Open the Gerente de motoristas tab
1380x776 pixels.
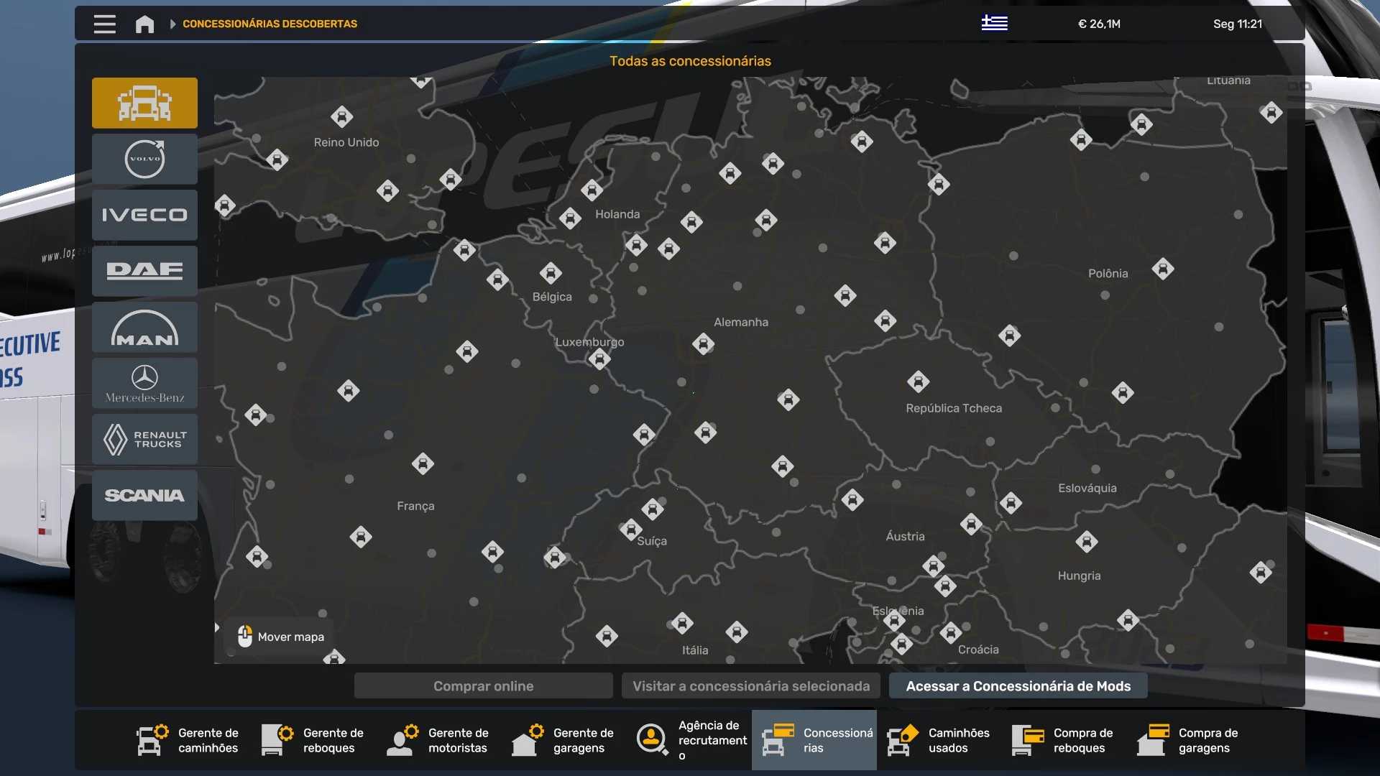(438, 740)
